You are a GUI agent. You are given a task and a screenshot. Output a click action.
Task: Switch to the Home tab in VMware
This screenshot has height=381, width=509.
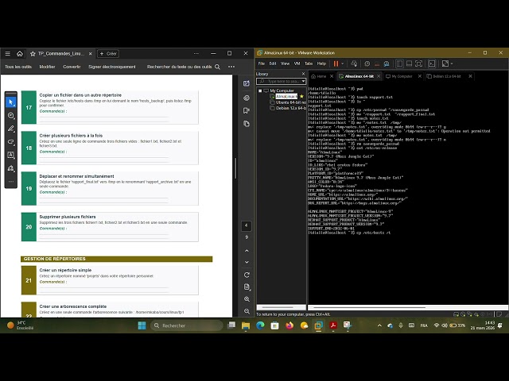tap(321, 76)
